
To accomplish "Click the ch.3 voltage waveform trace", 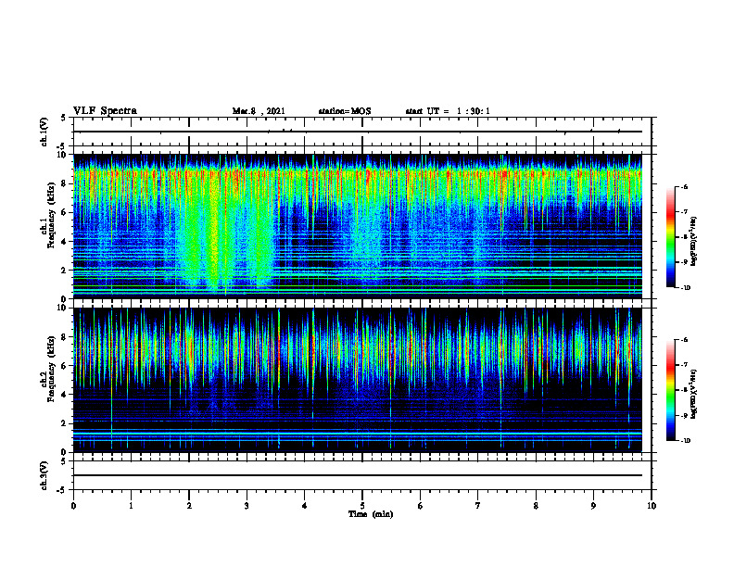I will [x=358, y=475].
